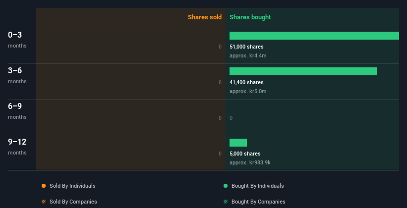The width and height of the screenshot is (407, 208).
Task: Click the 41,400 shares value
Action: coord(246,82)
